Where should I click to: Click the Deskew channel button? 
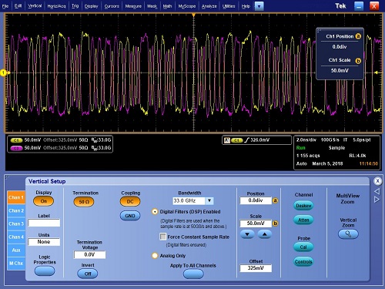(x=303, y=206)
